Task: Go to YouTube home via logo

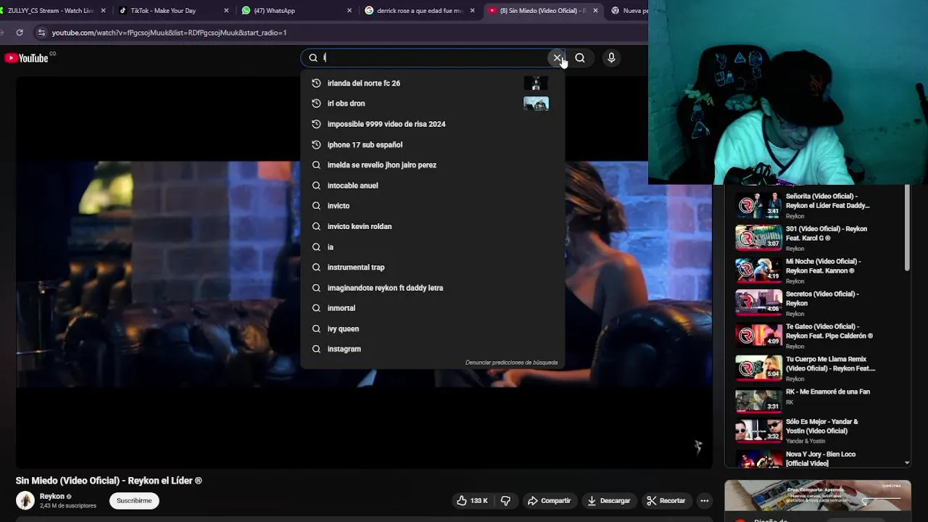Action: pyautogui.click(x=27, y=58)
